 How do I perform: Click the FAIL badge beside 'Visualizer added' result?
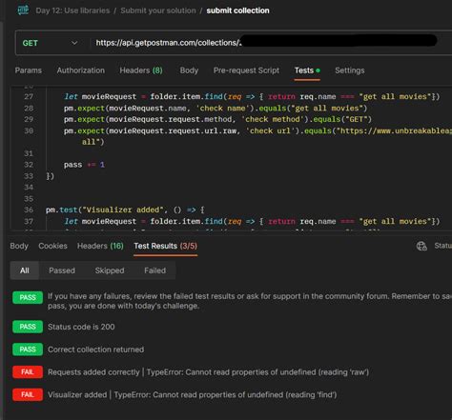(x=28, y=394)
